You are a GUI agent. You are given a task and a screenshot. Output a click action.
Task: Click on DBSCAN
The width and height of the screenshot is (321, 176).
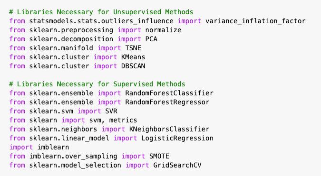point(133,66)
